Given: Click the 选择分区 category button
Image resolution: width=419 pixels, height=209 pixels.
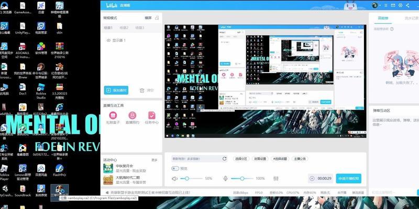Looking at the screenshot, I should point(241,159).
